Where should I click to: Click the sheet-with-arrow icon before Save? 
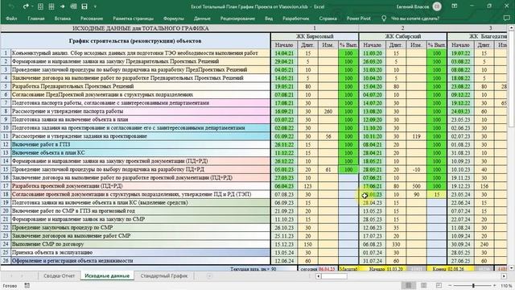[x=73, y=6]
